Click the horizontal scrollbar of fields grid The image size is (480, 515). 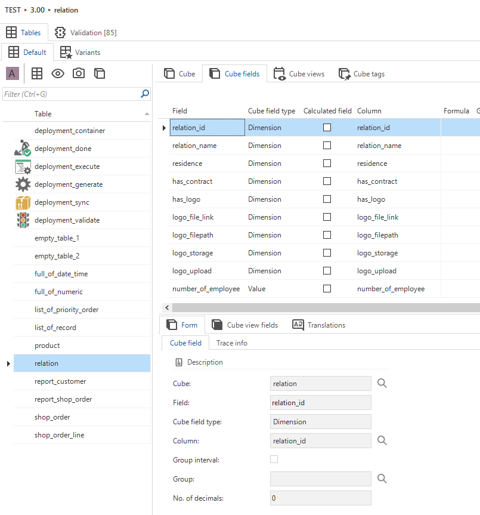(x=326, y=307)
